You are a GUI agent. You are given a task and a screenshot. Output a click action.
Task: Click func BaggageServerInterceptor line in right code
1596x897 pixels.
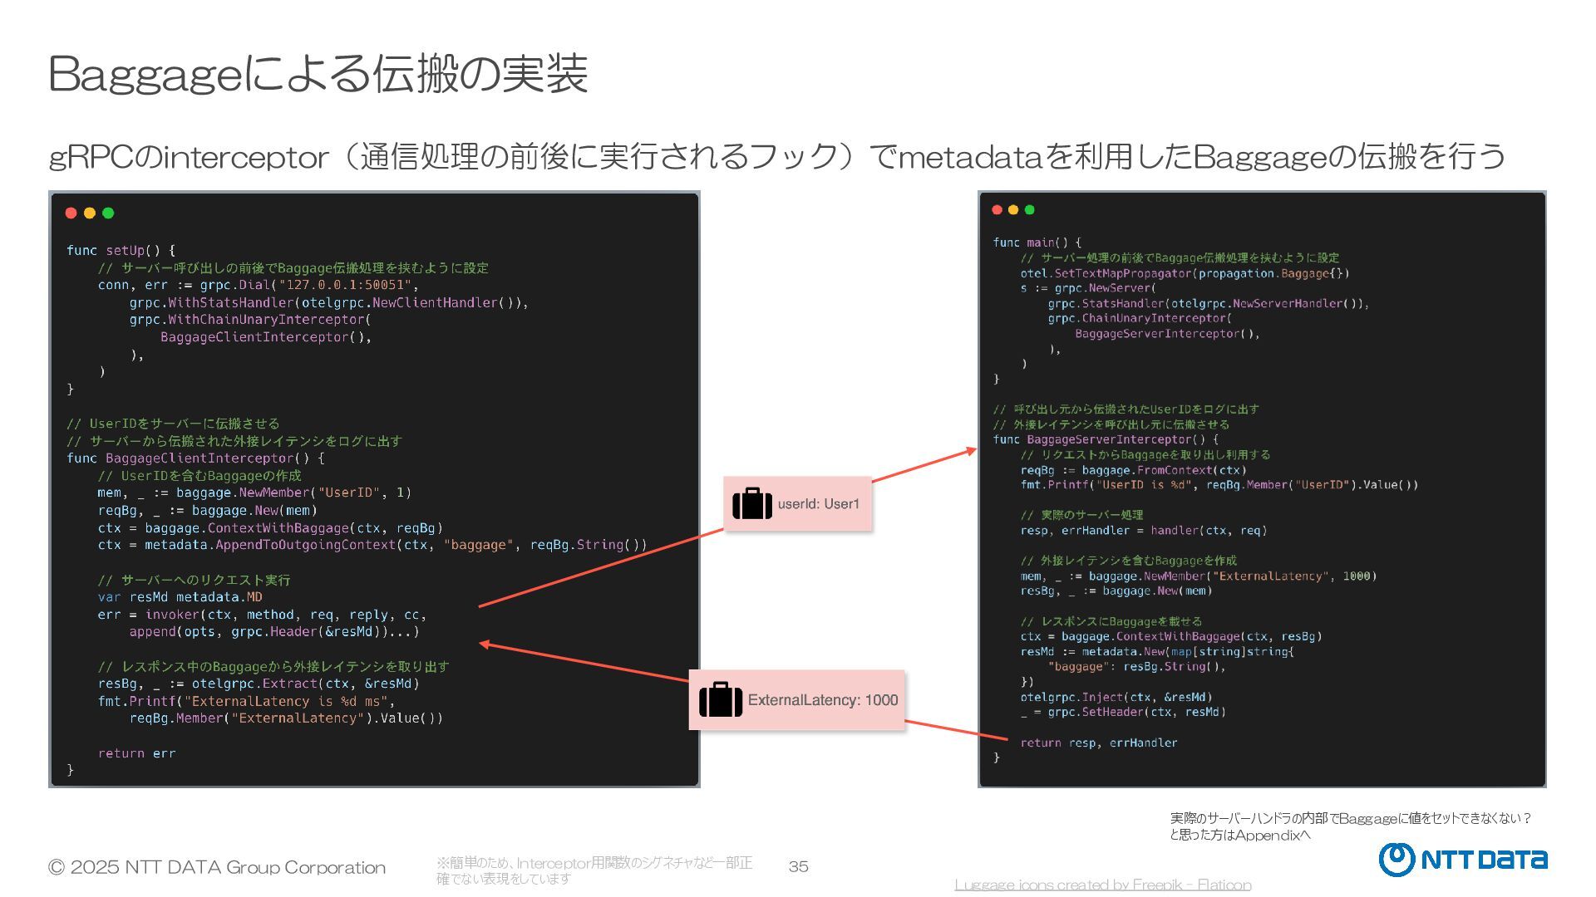(x=1106, y=439)
